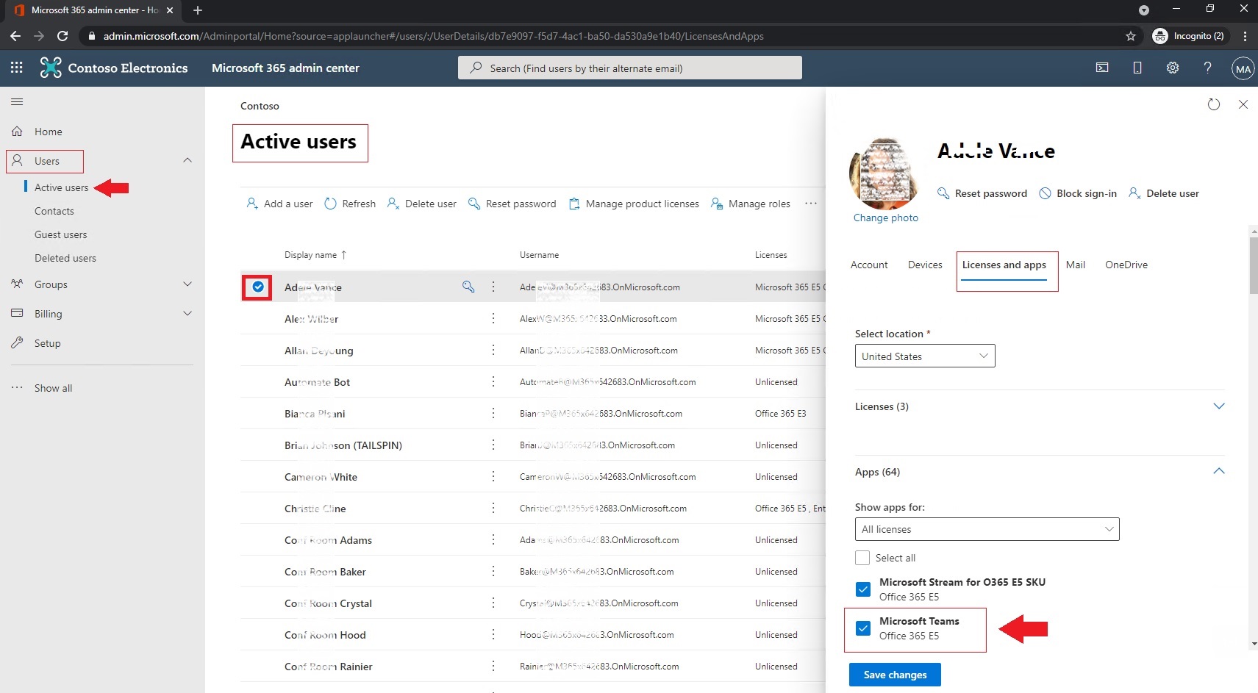This screenshot has height=693, width=1258.
Task: Click Reset password in the list toolbar
Action: (x=512, y=204)
